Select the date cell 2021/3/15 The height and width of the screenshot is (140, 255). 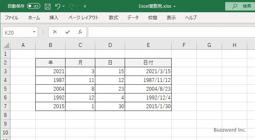[148, 71]
